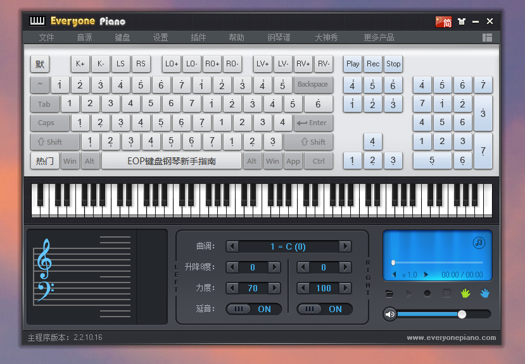Click the Caps key on the virtual keyboard
This screenshot has width=525, height=364.
point(49,123)
